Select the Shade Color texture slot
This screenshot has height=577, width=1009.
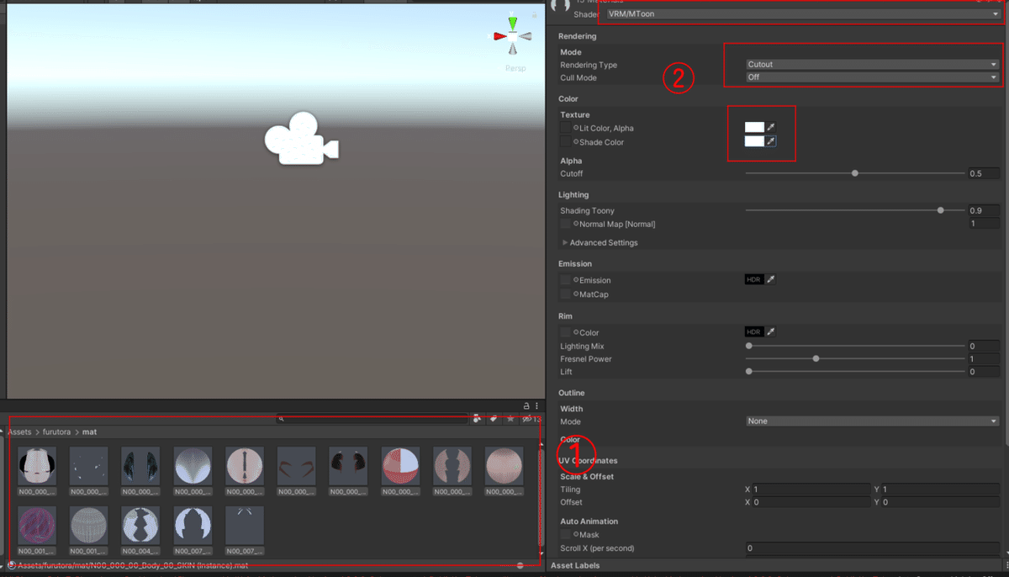pos(566,142)
